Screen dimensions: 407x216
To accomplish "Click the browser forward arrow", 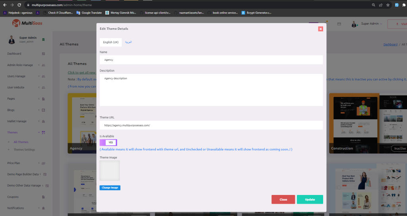I will pos(12,5).
